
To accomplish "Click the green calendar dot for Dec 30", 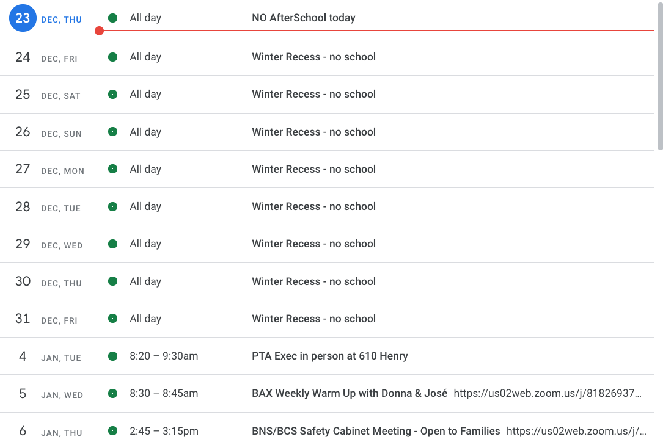I will tap(112, 281).
